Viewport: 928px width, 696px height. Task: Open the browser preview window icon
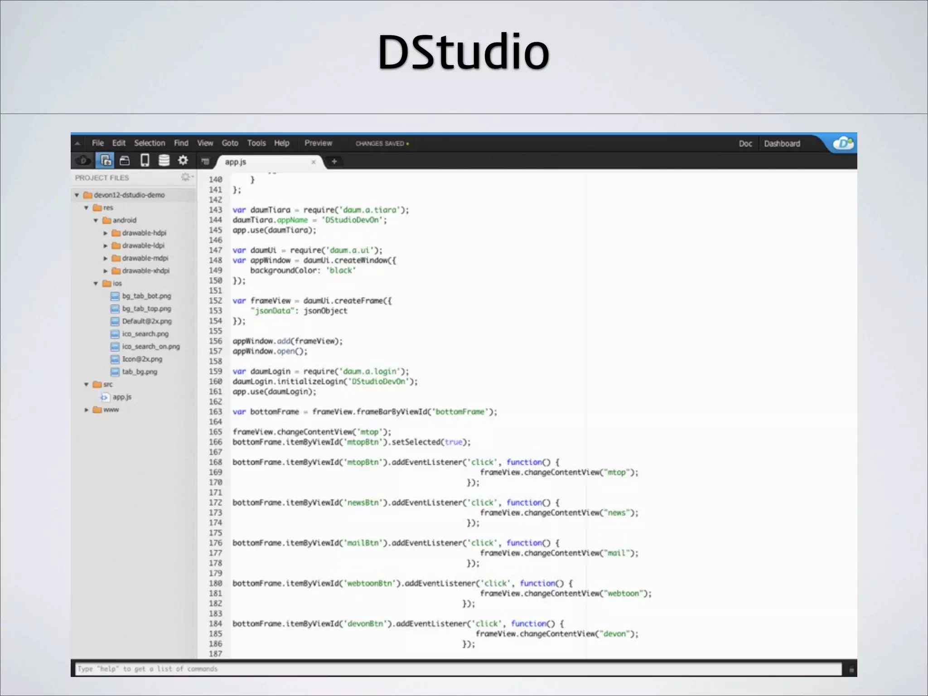pos(125,160)
